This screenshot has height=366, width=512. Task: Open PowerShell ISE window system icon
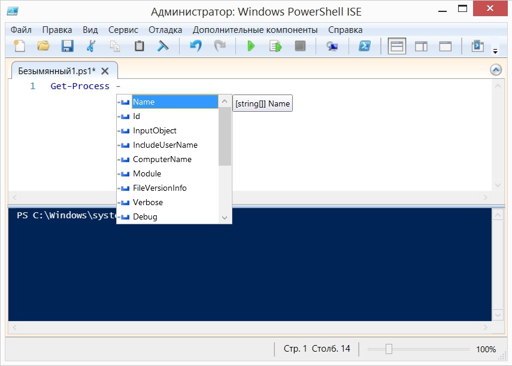[x=13, y=11]
